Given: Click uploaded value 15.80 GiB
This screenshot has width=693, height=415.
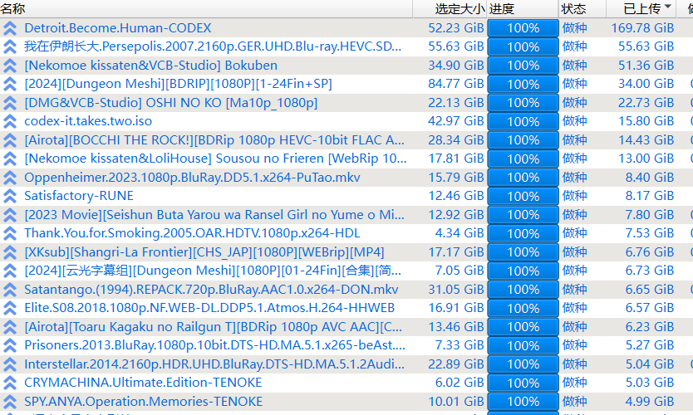Looking at the screenshot, I should [646, 121].
